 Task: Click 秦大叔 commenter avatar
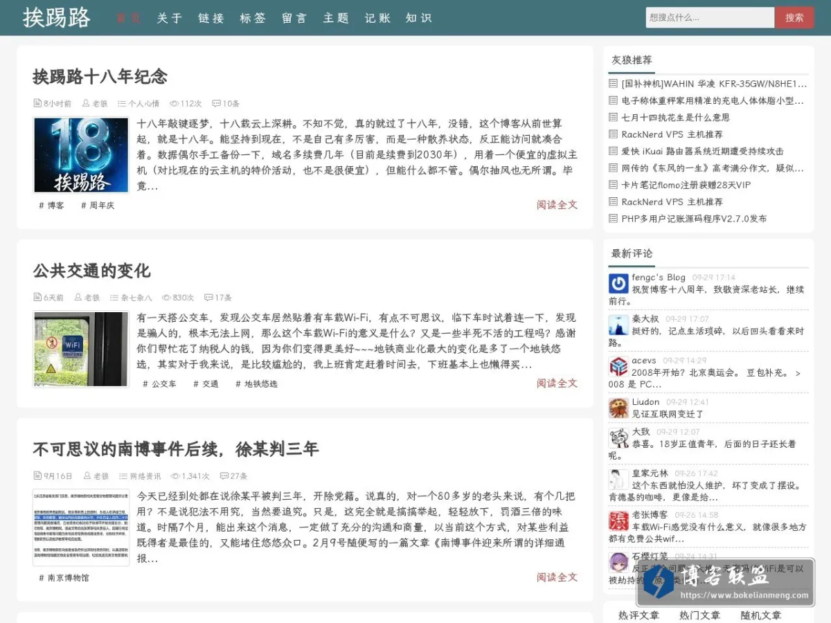[x=618, y=325]
